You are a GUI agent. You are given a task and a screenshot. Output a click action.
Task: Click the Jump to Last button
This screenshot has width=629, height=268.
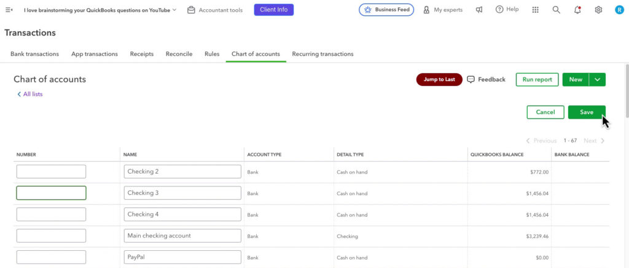pos(439,79)
